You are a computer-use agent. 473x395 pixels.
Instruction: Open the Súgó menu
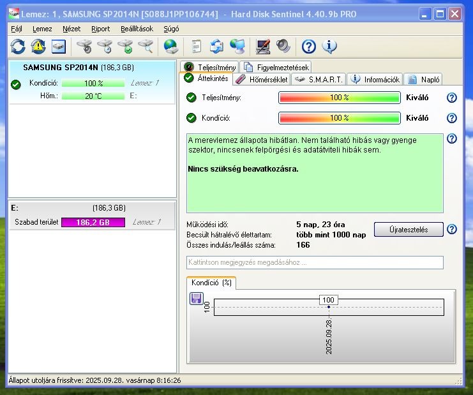tap(171, 29)
